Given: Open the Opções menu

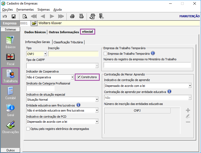Looking at the screenshot, I should (7, 10).
